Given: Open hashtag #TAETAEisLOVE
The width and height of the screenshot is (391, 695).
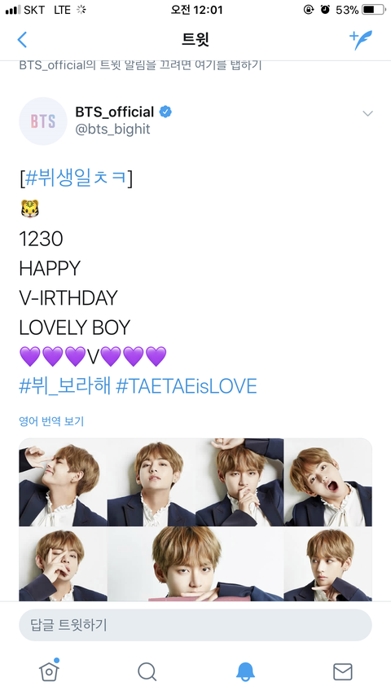Looking at the screenshot, I should pyautogui.click(x=187, y=386).
